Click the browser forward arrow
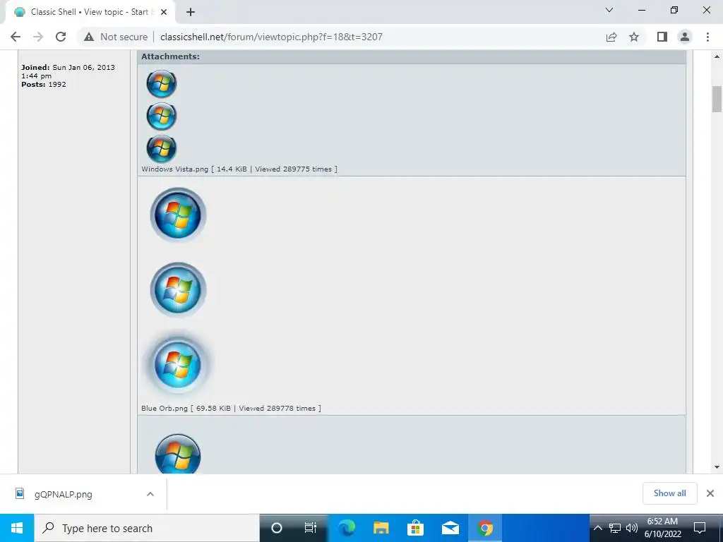Screen dimensions: 723x542 [38, 37]
